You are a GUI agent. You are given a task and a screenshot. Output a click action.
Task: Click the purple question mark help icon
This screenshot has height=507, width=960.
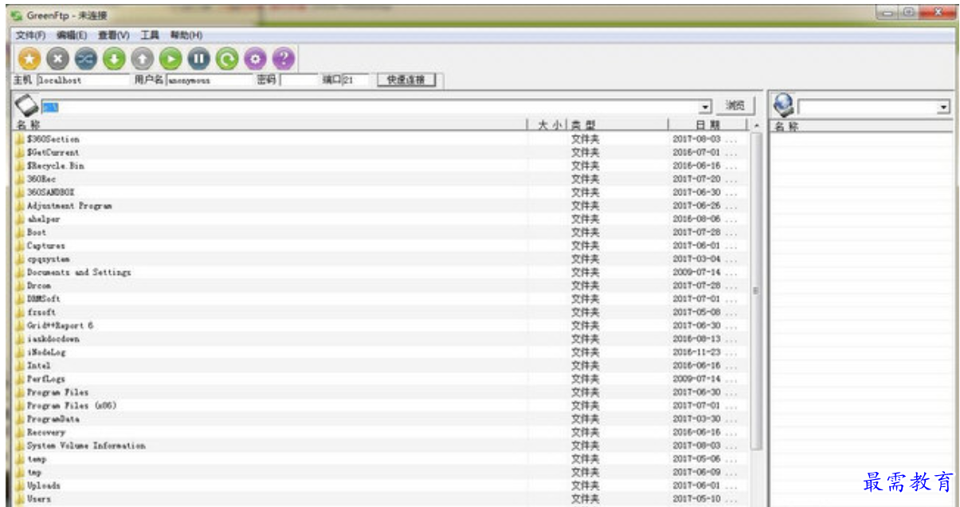tap(284, 58)
